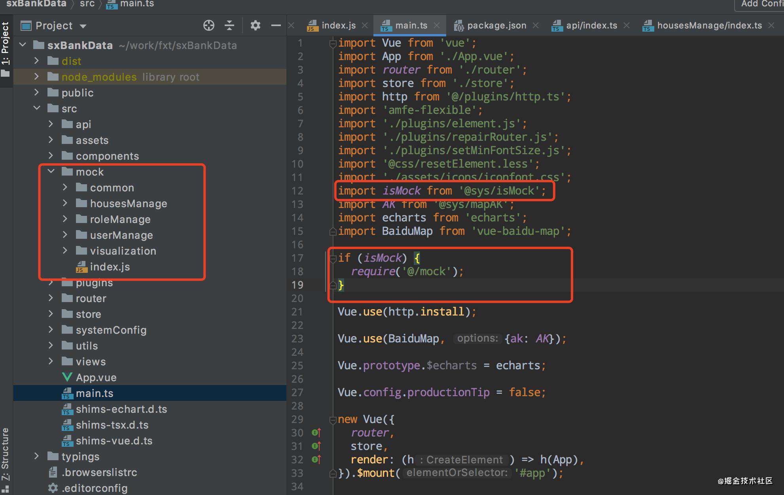Expand the views folder

click(51, 361)
